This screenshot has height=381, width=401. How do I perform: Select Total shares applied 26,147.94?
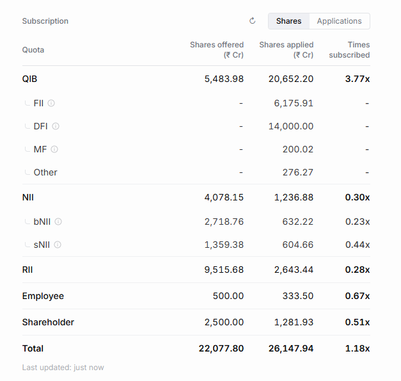pyautogui.click(x=291, y=348)
